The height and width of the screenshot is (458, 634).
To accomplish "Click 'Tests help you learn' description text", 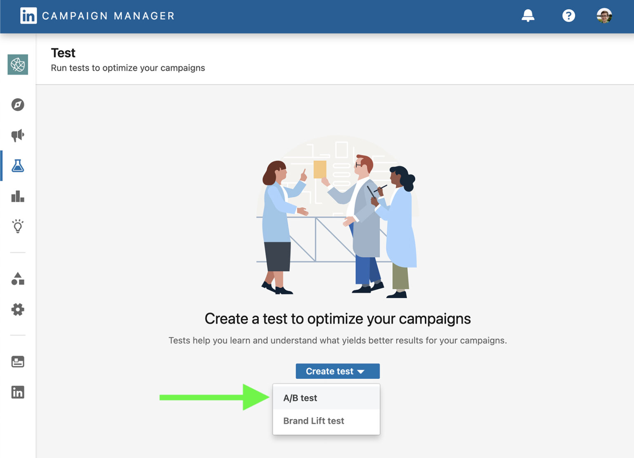I will (x=338, y=340).
